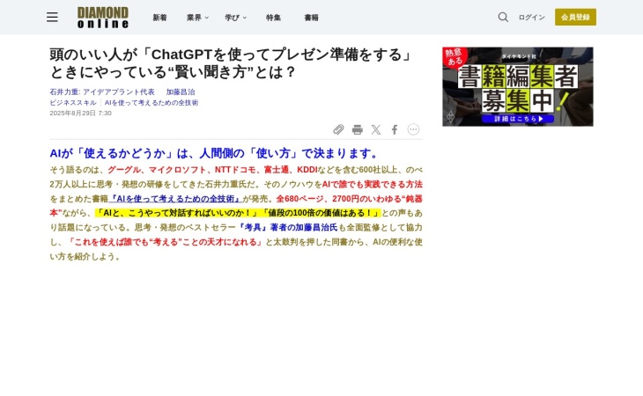Screen dimensions: 643x396
Task: Click the Diamond Online logo
Action: 103,18
